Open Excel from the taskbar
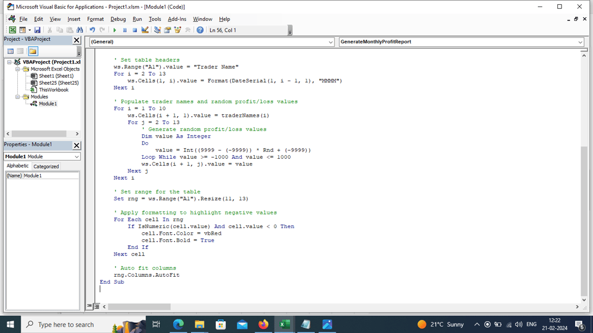Image resolution: width=593 pixels, height=333 pixels. pos(285,324)
